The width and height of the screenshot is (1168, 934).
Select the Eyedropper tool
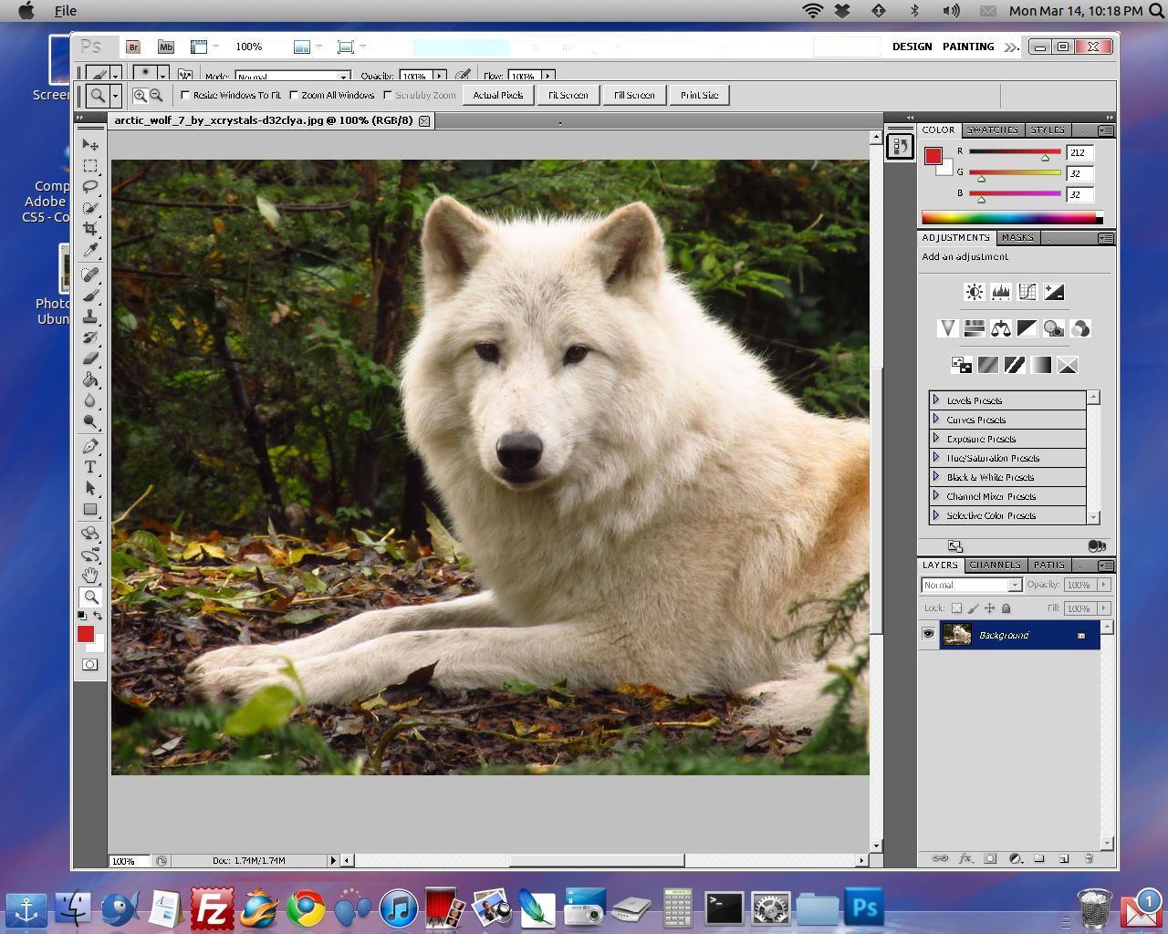[90, 250]
